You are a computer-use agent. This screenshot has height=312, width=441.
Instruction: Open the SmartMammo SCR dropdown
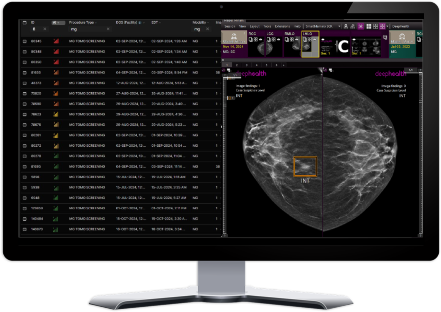point(340,26)
